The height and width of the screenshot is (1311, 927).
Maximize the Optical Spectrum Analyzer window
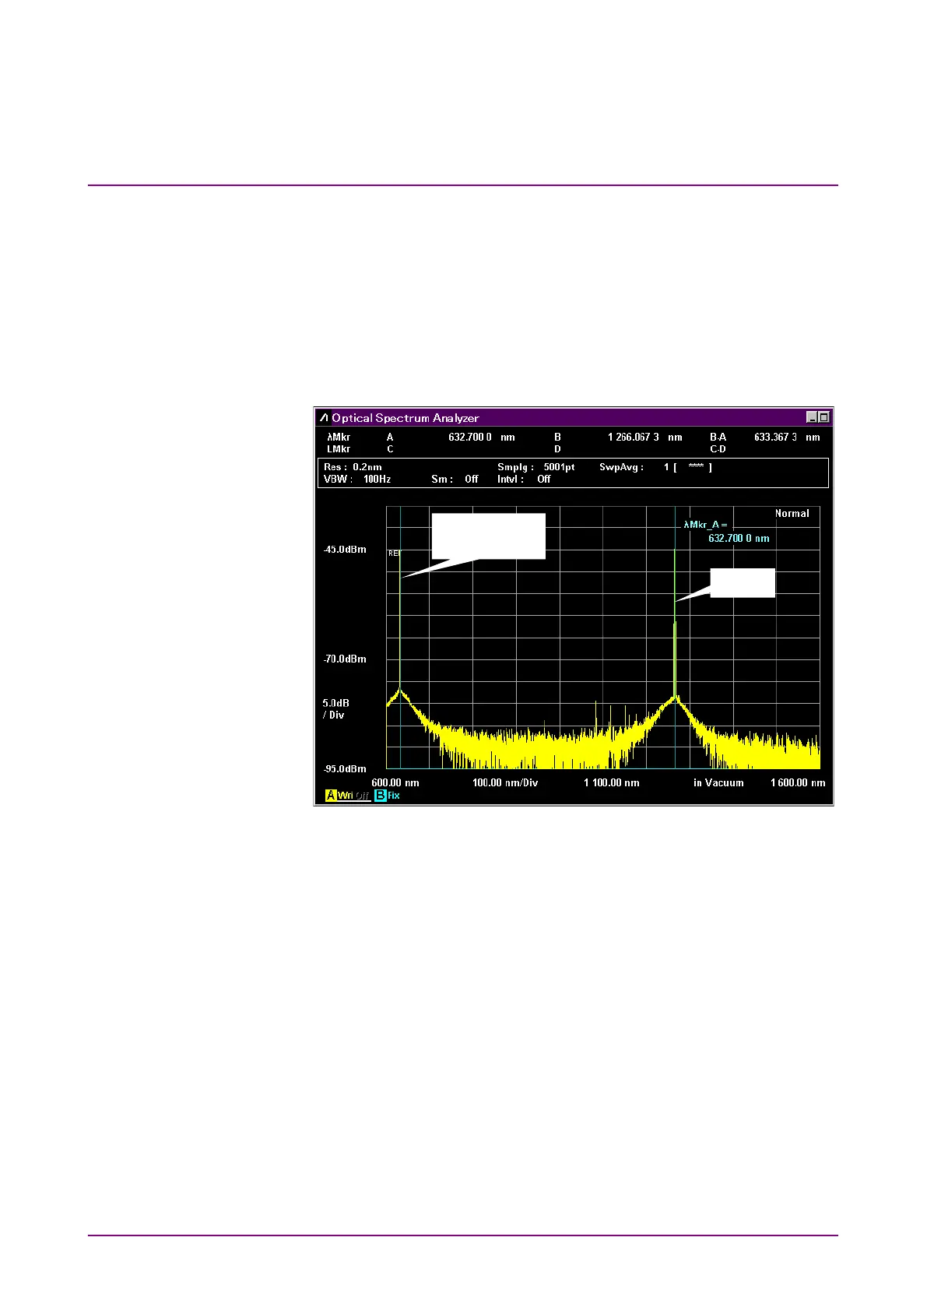pos(824,417)
